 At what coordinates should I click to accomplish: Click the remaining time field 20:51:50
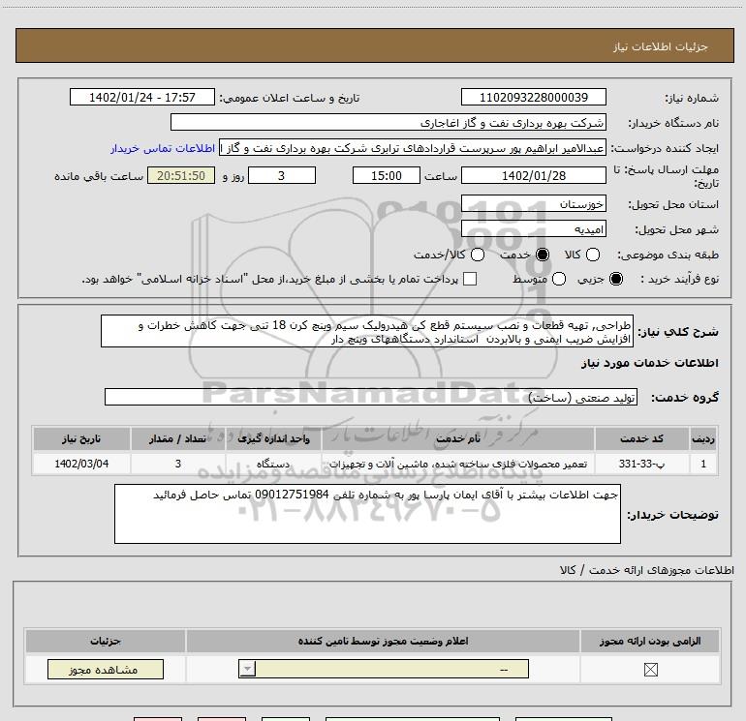[181, 175]
